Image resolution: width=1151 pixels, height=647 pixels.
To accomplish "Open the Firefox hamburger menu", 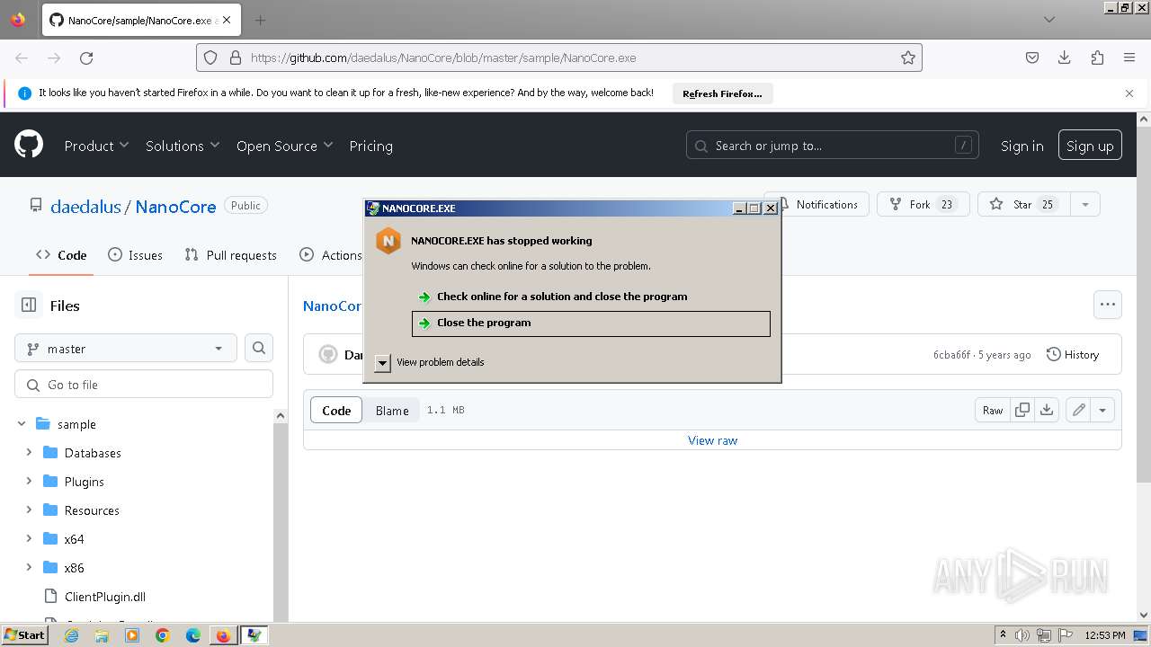I will (x=1129, y=58).
